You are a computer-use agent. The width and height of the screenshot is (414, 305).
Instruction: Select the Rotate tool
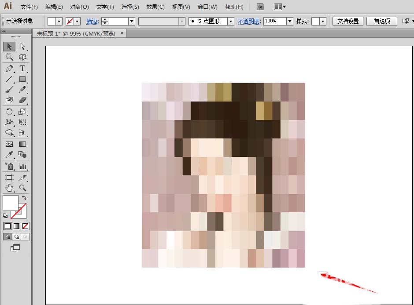9,112
